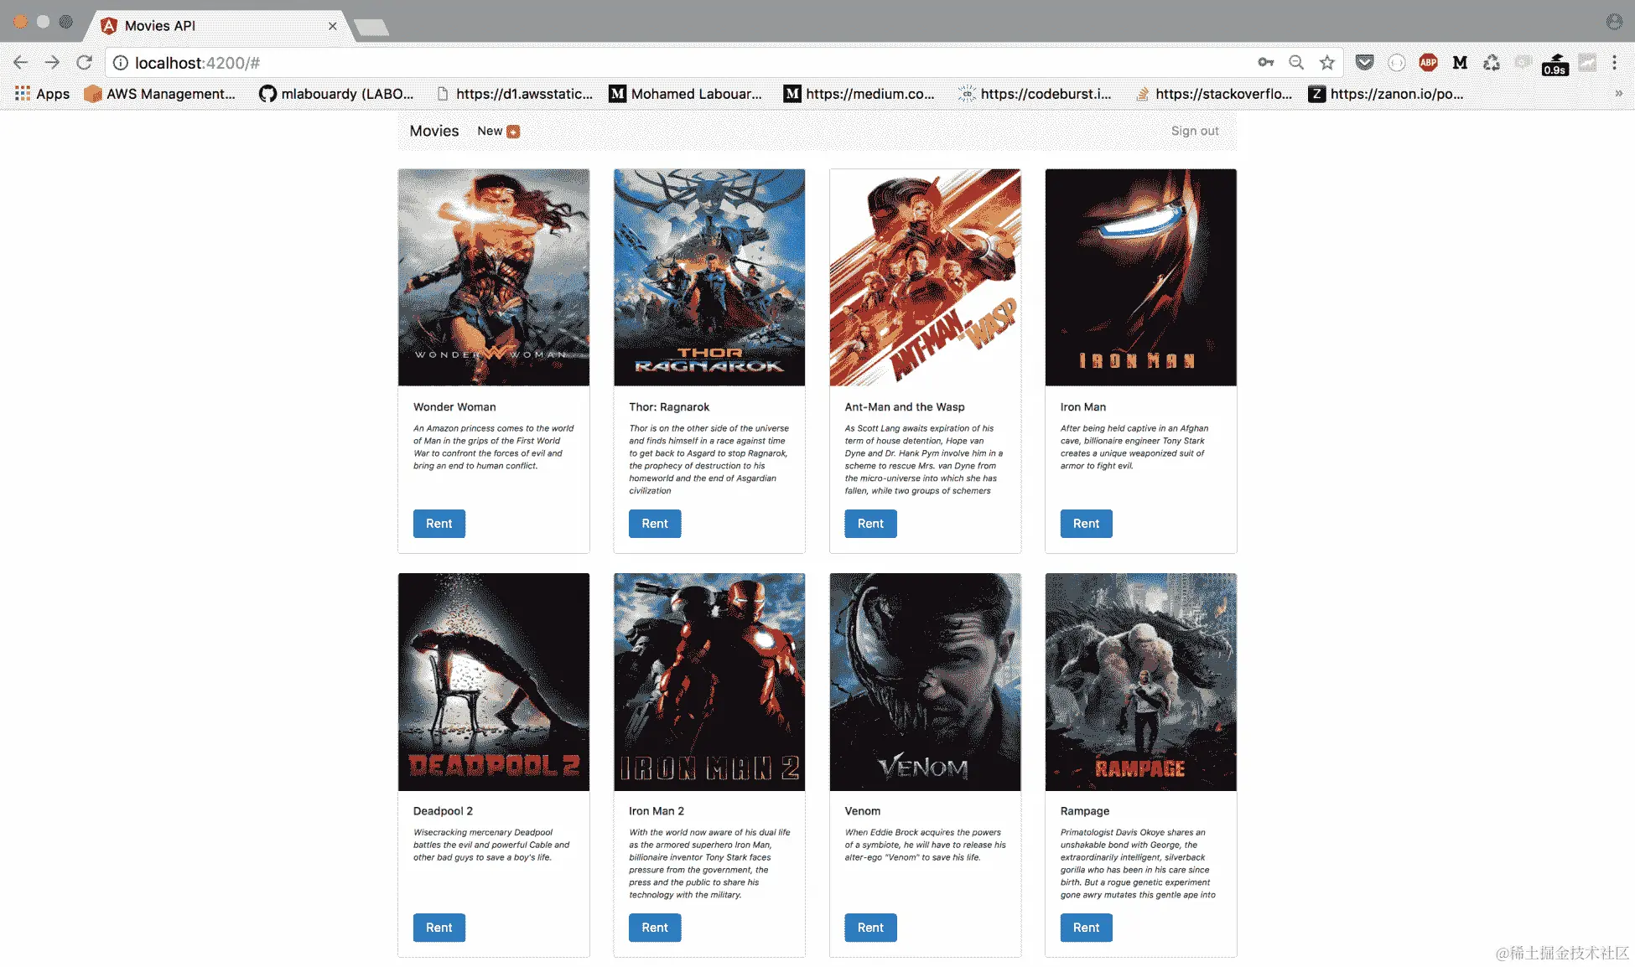Click the Thor: Ragnarok poster
This screenshot has height=967, width=1635.
pyautogui.click(x=709, y=277)
